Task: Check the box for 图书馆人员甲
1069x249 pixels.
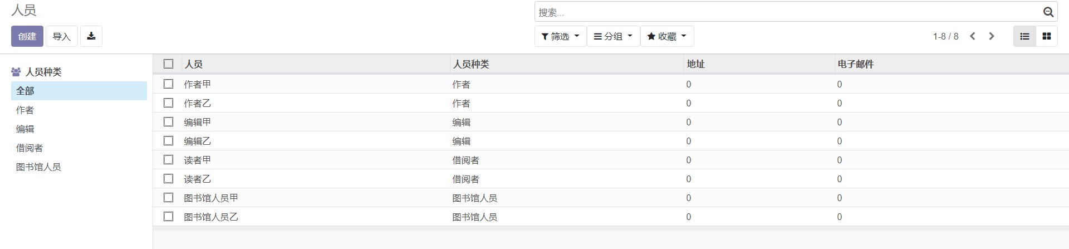Action: (169, 198)
